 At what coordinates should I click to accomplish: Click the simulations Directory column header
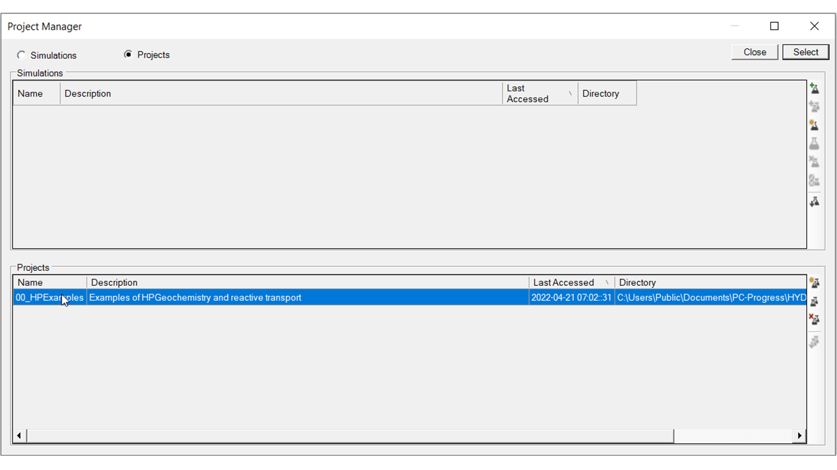coord(606,93)
